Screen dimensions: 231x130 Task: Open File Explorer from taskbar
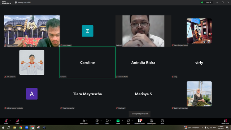coord(15,127)
